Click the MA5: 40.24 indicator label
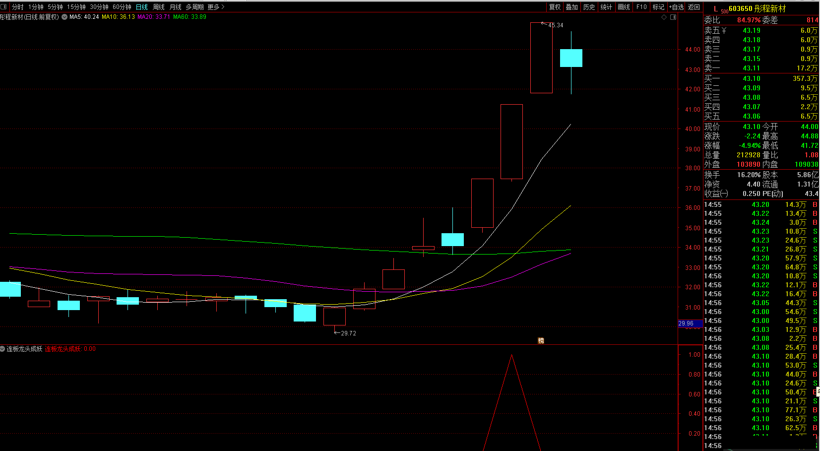The image size is (820, 451). [x=84, y=17]
